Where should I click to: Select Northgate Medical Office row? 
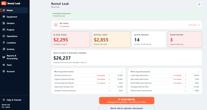tap(165, 87)
